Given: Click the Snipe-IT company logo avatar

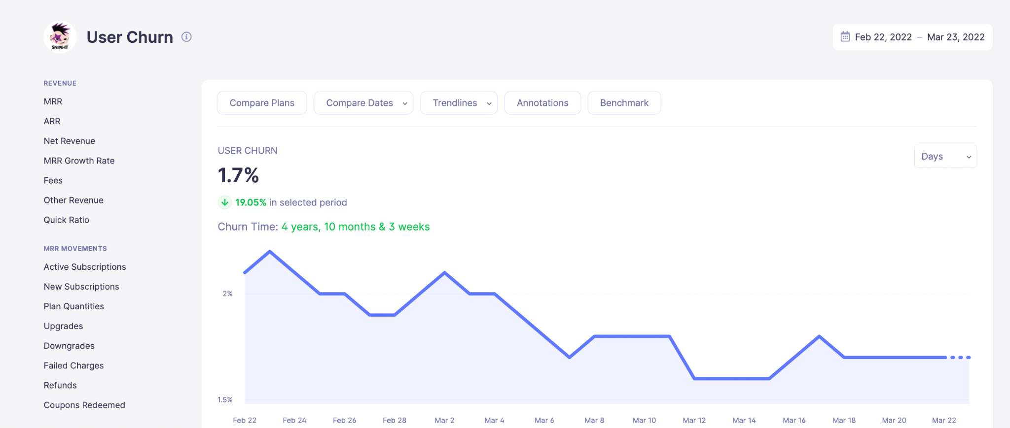Looking at the screenshot, I should pyautogui.click(x=60, y=37).
